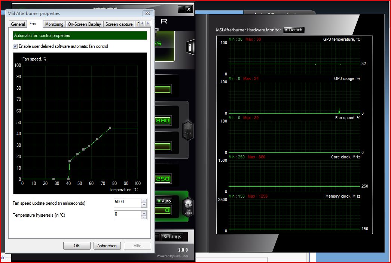Cancel with the Abbrechen button

(x=107, y=245)
